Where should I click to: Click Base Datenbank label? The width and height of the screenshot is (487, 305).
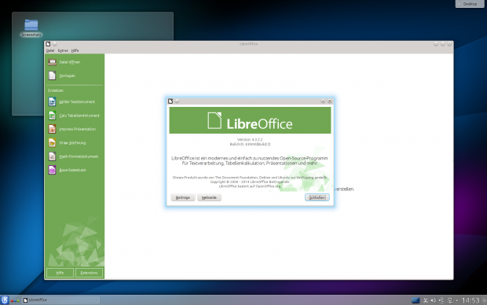click(x=73, y=170)
